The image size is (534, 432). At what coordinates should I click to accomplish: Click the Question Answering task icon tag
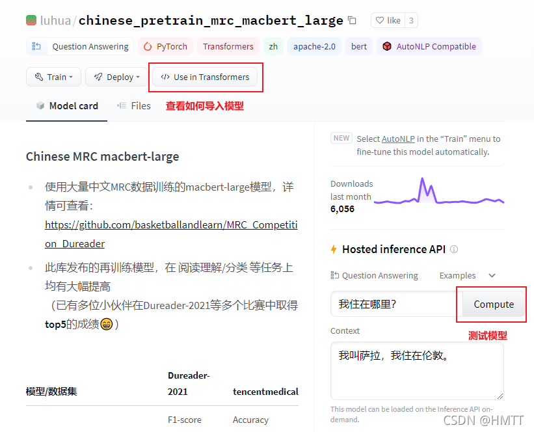click(x=36, y=46)
